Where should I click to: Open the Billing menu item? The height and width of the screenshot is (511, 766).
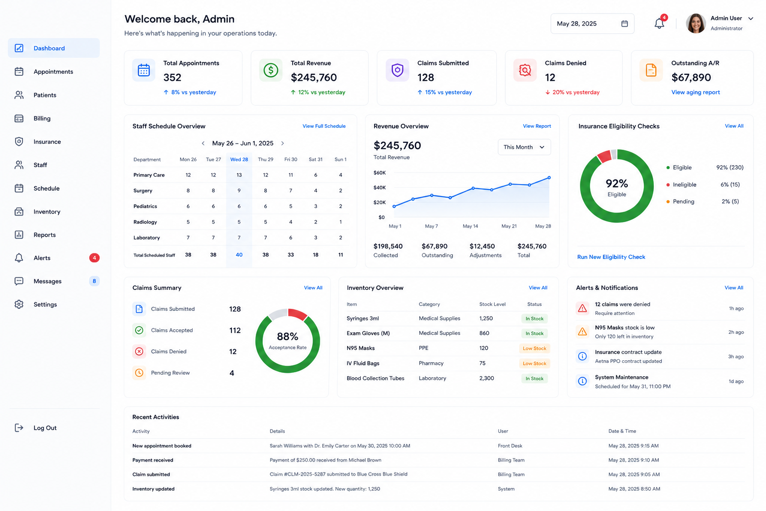[54, 118]
